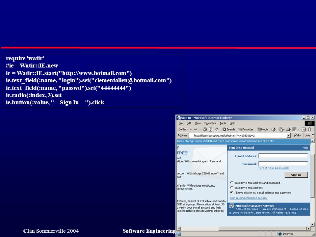Click the horizontal scrollbar thumb
This screenshot has width=316, height=237.
262,228
